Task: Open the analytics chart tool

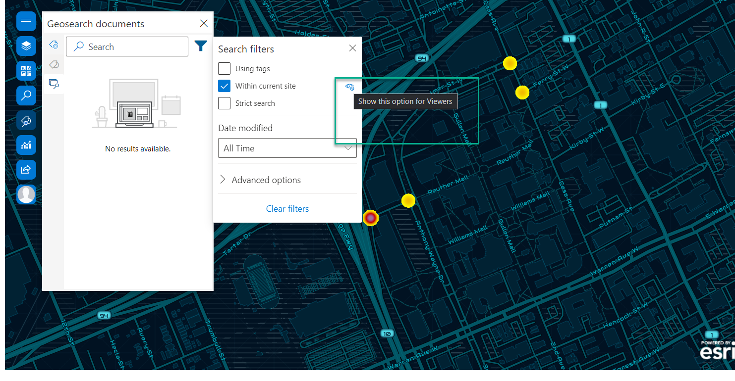Action: [x=26, y=145]
